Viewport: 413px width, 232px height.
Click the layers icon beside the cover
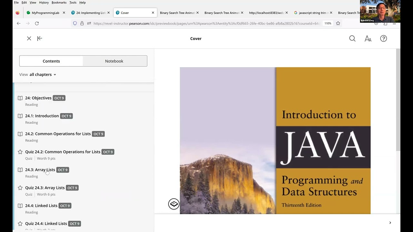coord(174,204)
